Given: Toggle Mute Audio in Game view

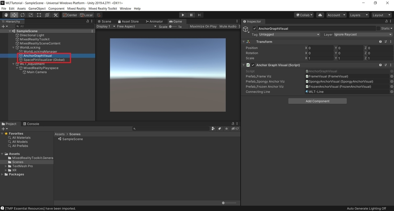Looking at the screenshot, I should point(228,27).
